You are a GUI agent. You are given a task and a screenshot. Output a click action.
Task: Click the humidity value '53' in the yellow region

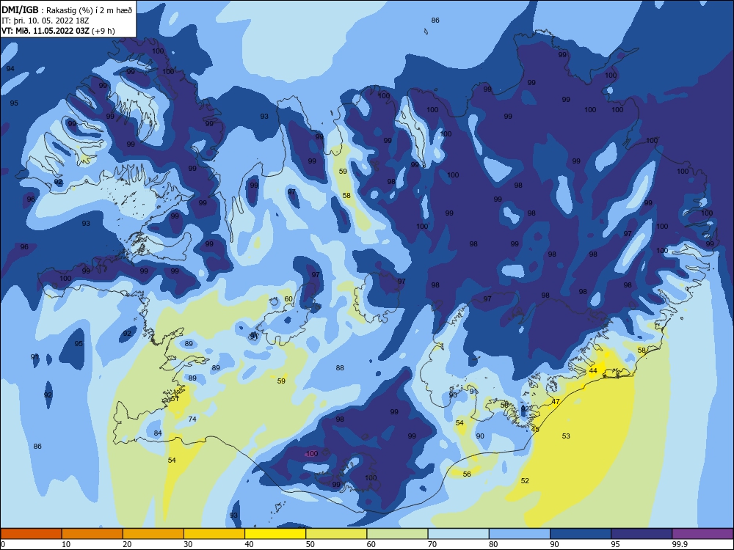tap(566, 436)
